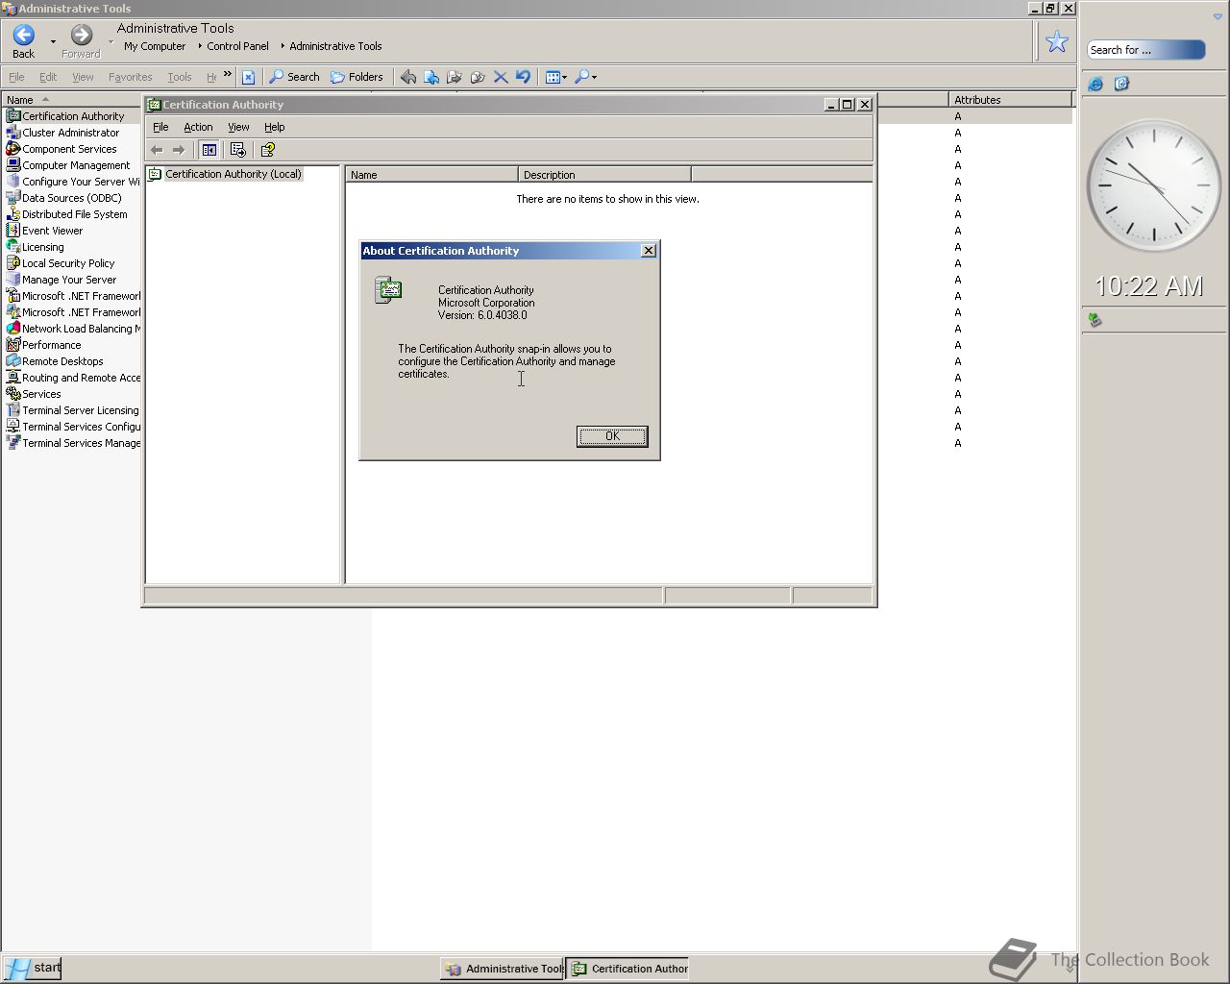This screenshot has height=984, width=1230.
Task: Click OK in About Certification Authority dialog
Action: [x=612, y=436]
